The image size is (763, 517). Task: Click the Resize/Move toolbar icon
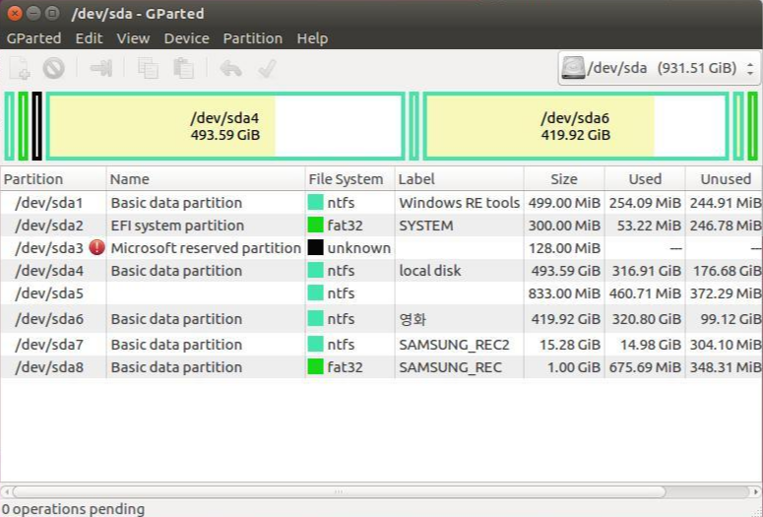coord(101,68)
